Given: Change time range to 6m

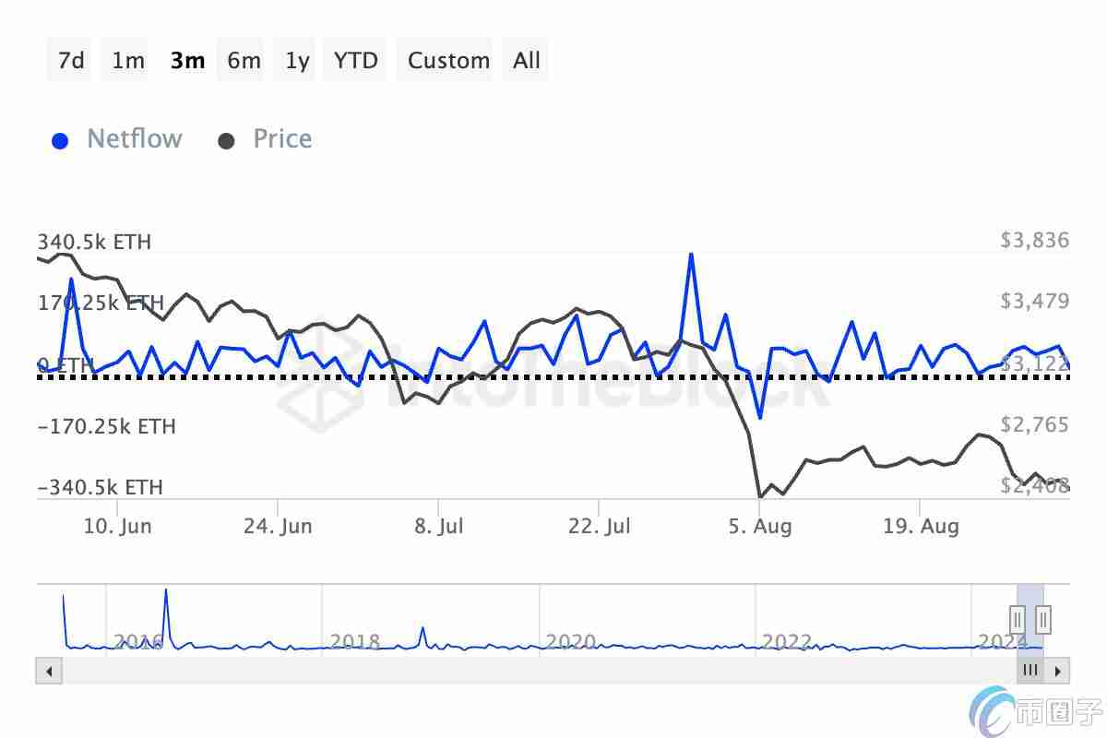Looking at the screenshot, I should click(x=244, y=61).
